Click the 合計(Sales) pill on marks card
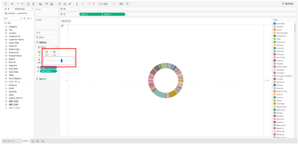Screen dimensions: 298x144 click(48, 71)
